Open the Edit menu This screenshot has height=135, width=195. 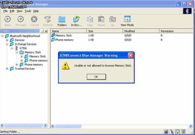coord(12,11)
